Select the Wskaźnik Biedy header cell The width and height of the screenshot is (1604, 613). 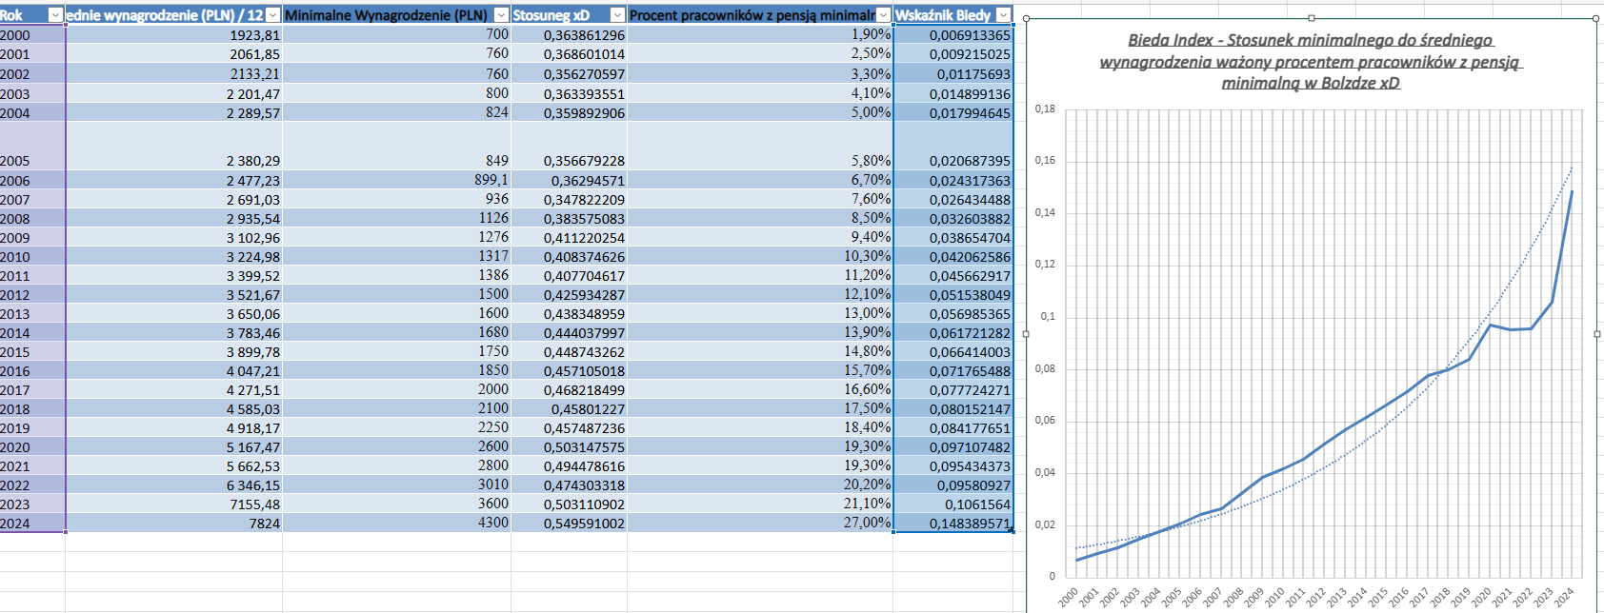click(x=943, y=15)
